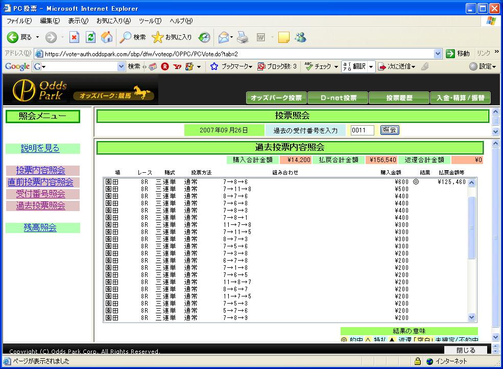Open the ツール(T) menu

point(150,21)
